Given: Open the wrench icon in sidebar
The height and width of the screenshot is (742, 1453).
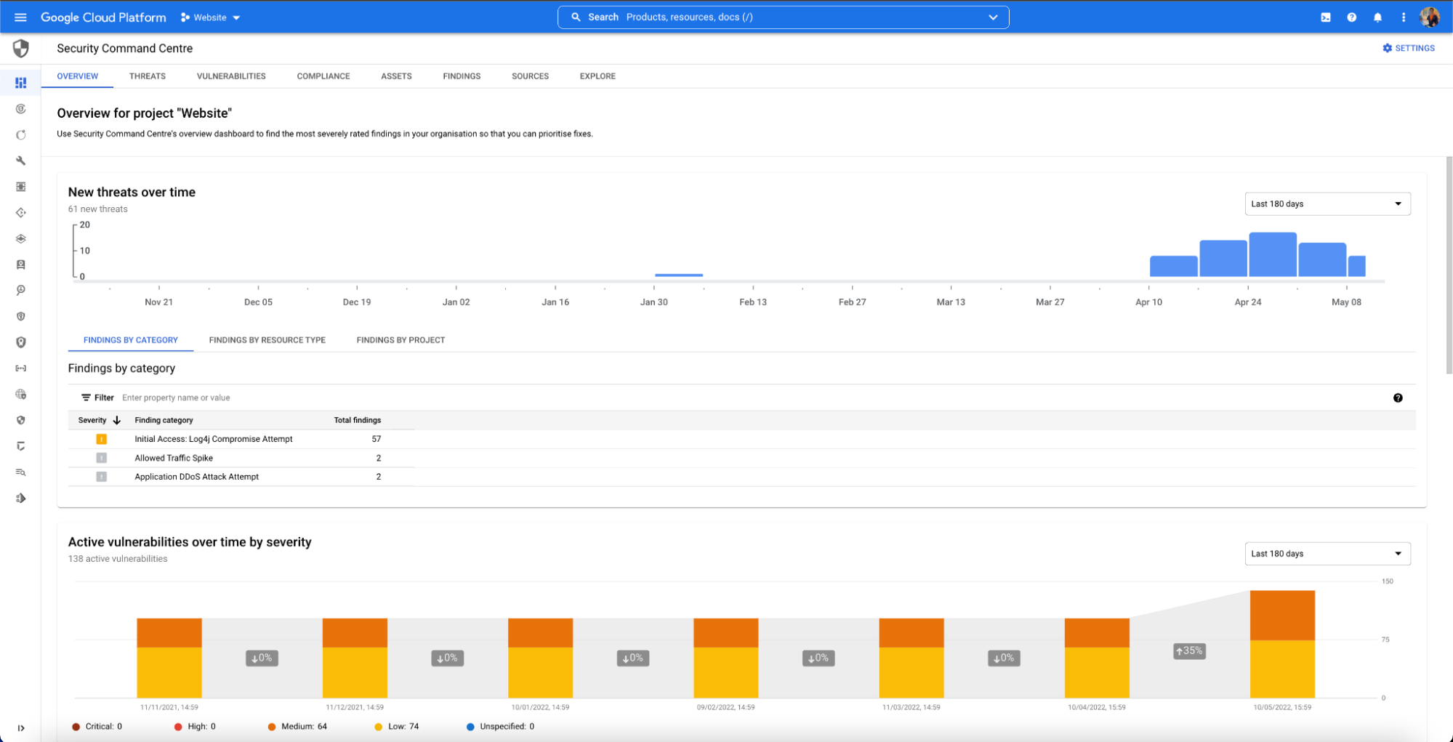Looking at the screenshot, I should pyautogui.click(x=21, y=161).
